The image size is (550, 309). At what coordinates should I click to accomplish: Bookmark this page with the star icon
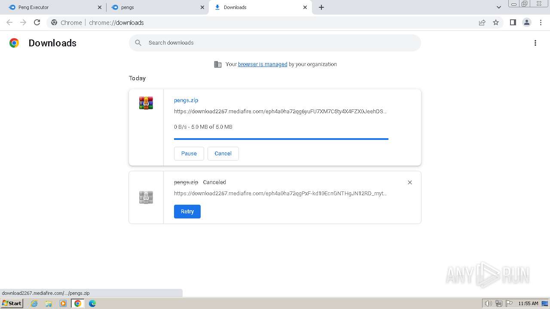[x=496, y=22]
